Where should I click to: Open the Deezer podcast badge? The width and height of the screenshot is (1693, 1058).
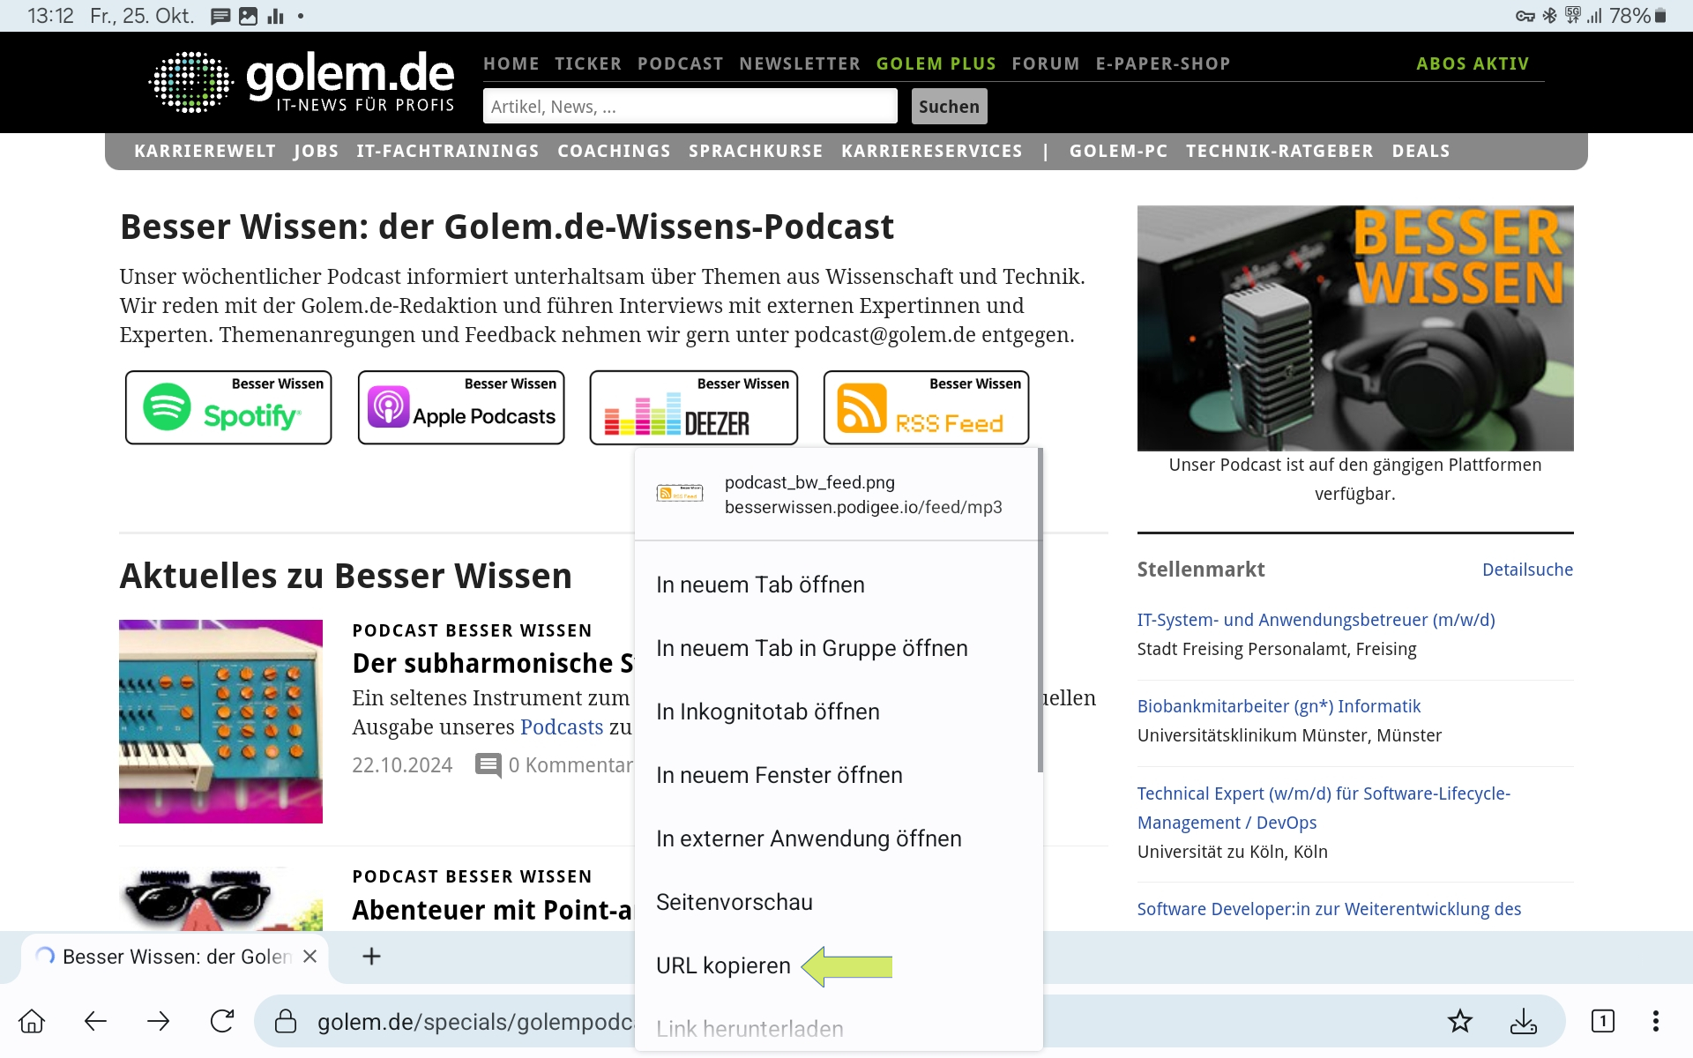coord(694,407)
